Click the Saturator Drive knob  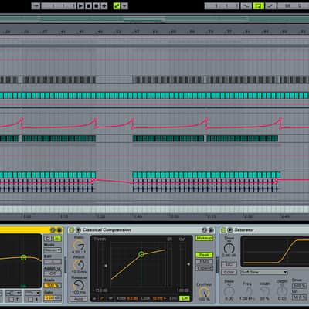(229, 248)
